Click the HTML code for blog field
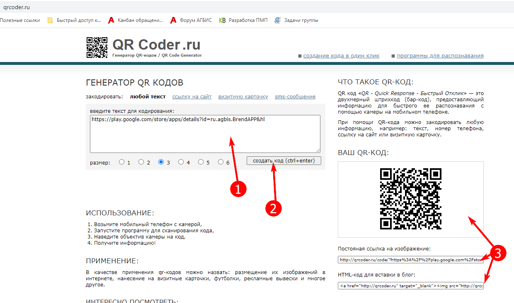The image size is (514, 303). coord(411,286)
